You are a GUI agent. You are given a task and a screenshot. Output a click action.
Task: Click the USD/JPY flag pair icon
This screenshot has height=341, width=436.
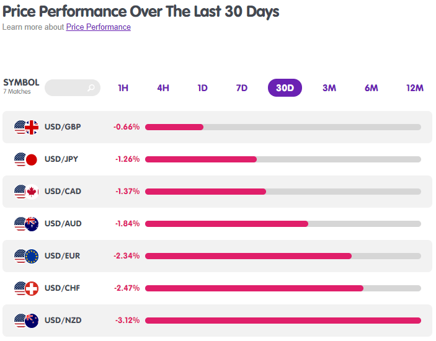coord(26,159)
